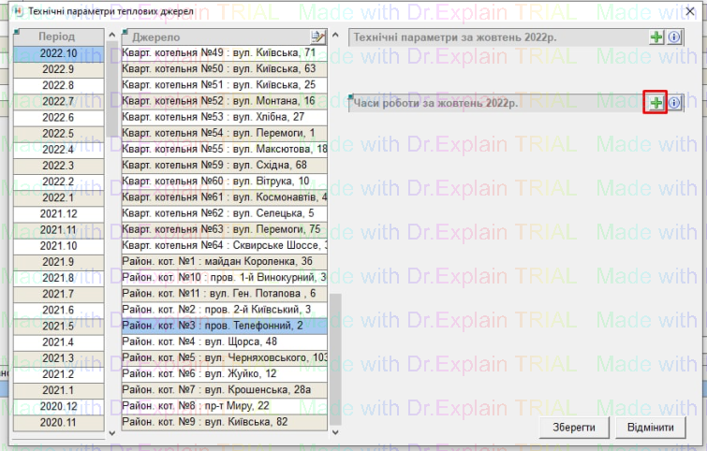Close the Технічні параметри теплових джерел dialog
This screenshot has height=451, width=707.
click(691, 10)
